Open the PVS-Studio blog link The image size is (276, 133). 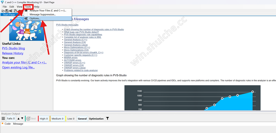[13, 48]
